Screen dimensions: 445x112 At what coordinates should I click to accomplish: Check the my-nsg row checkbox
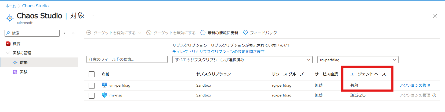(x=92, y=95)
